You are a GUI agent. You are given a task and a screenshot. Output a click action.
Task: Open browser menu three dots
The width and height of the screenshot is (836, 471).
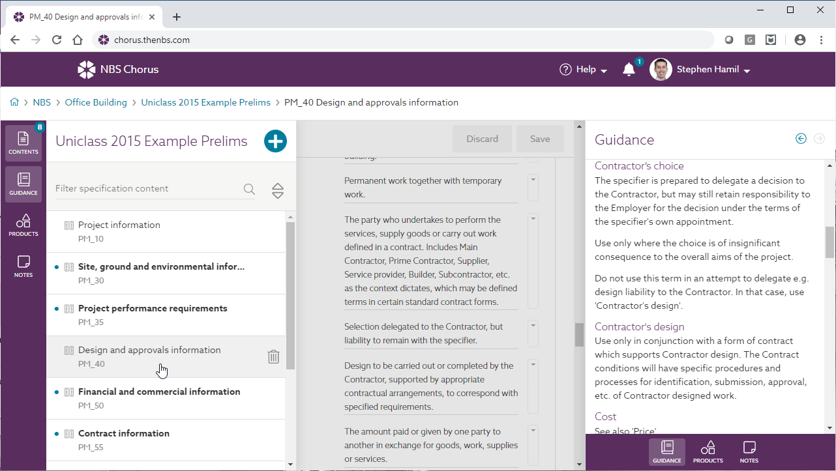tap(820, 40)
